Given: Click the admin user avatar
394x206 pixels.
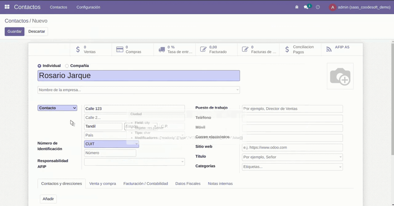Looking at the screenshot, I should point(332,7).
